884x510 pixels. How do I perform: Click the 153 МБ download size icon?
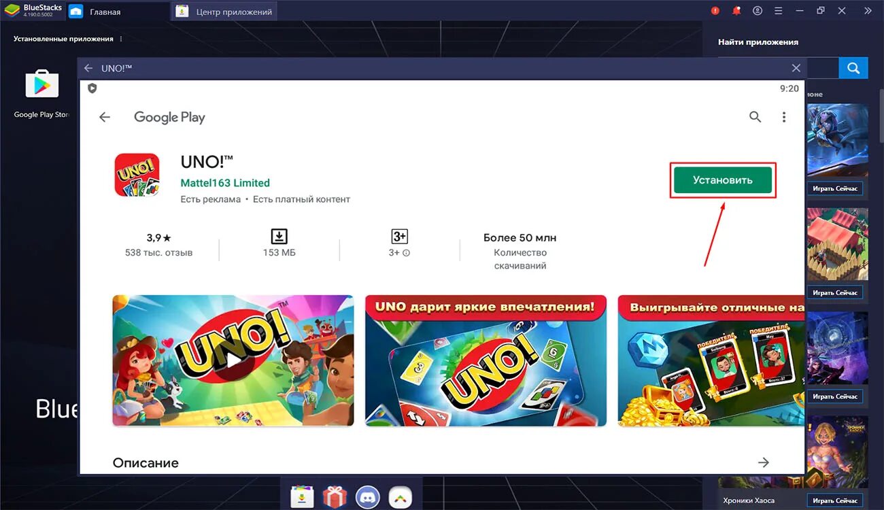[279, 237]
